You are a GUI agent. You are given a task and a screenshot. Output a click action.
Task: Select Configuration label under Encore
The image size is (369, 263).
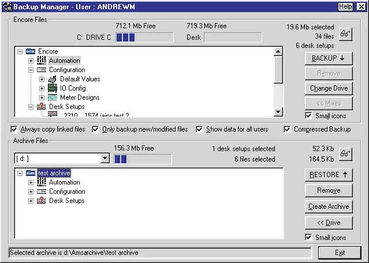[67, 70]
